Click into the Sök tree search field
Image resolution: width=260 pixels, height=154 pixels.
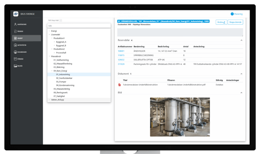pos(79,26)
